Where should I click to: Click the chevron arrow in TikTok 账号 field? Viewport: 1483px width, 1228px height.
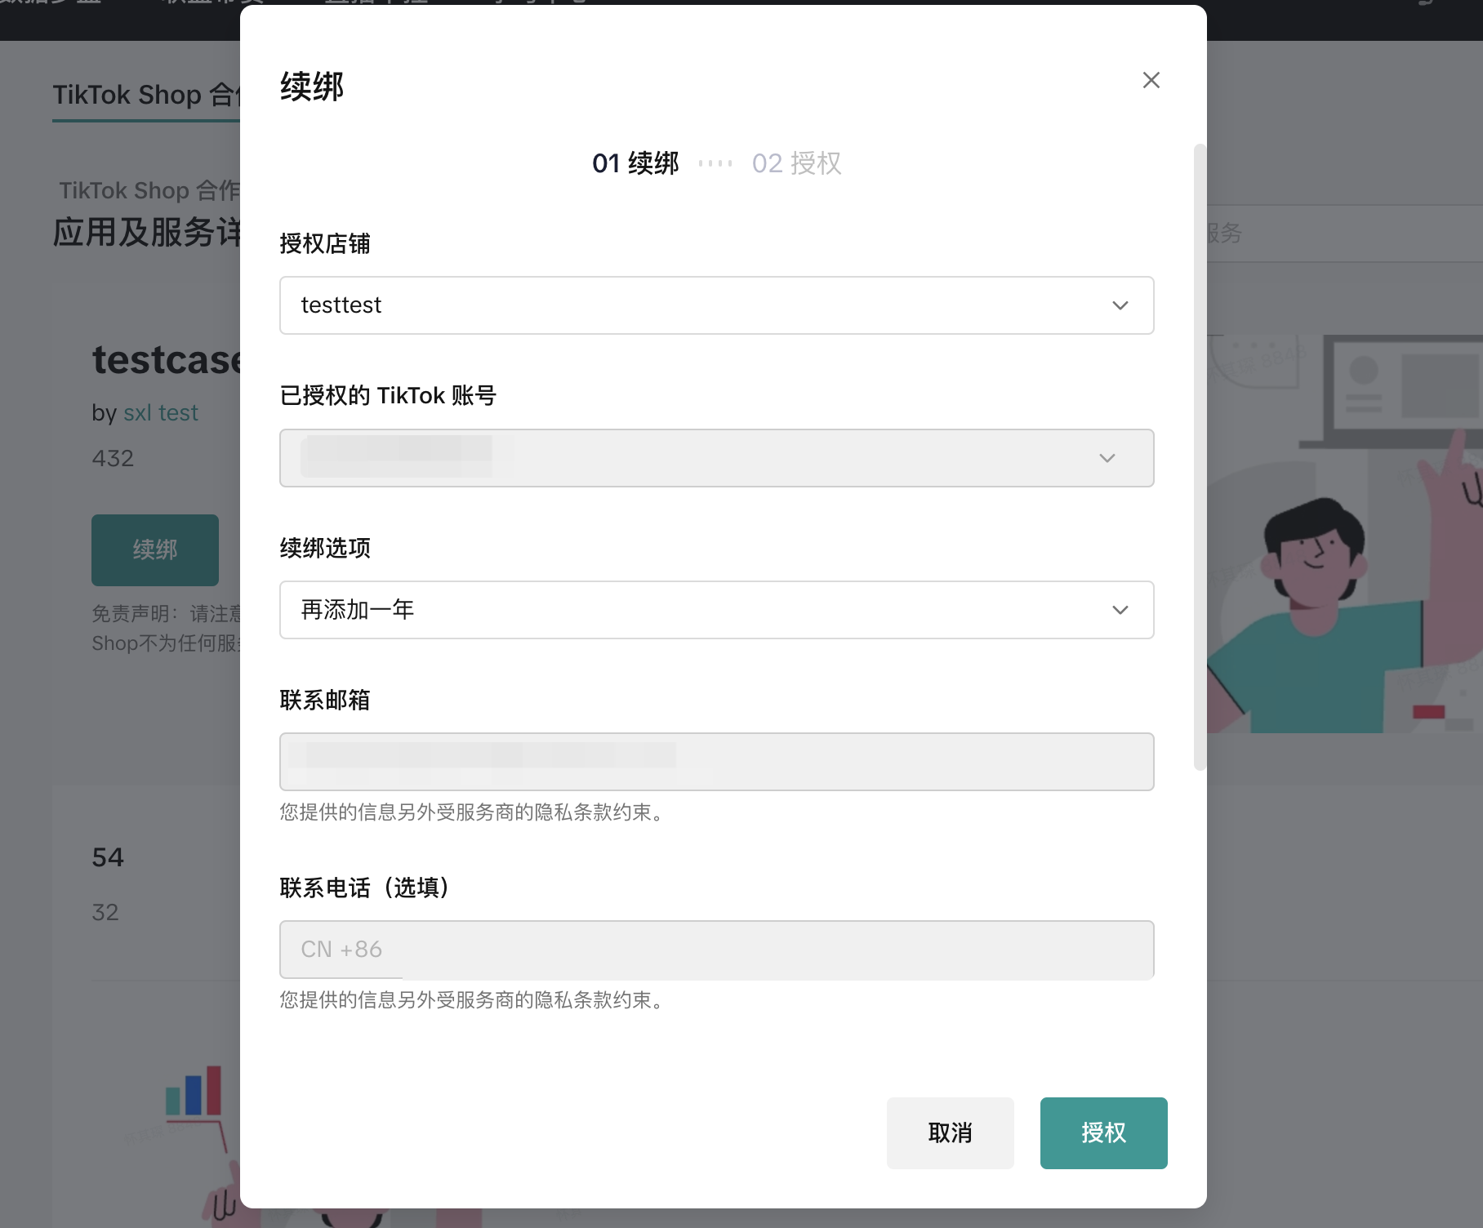1107,458
